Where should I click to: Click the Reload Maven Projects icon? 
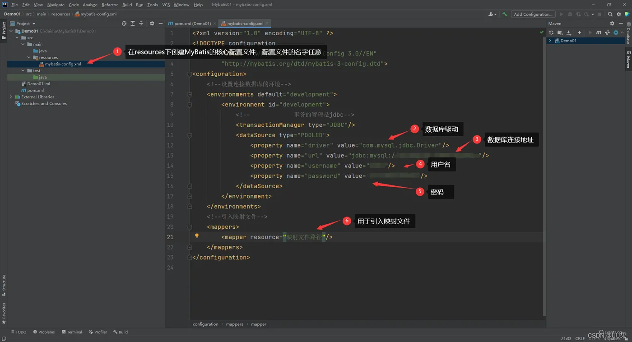(551, 32)
